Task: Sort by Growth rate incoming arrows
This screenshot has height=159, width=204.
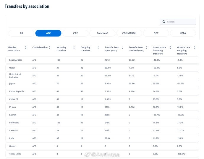Action: pyautogui.click(x=171, y=47)
